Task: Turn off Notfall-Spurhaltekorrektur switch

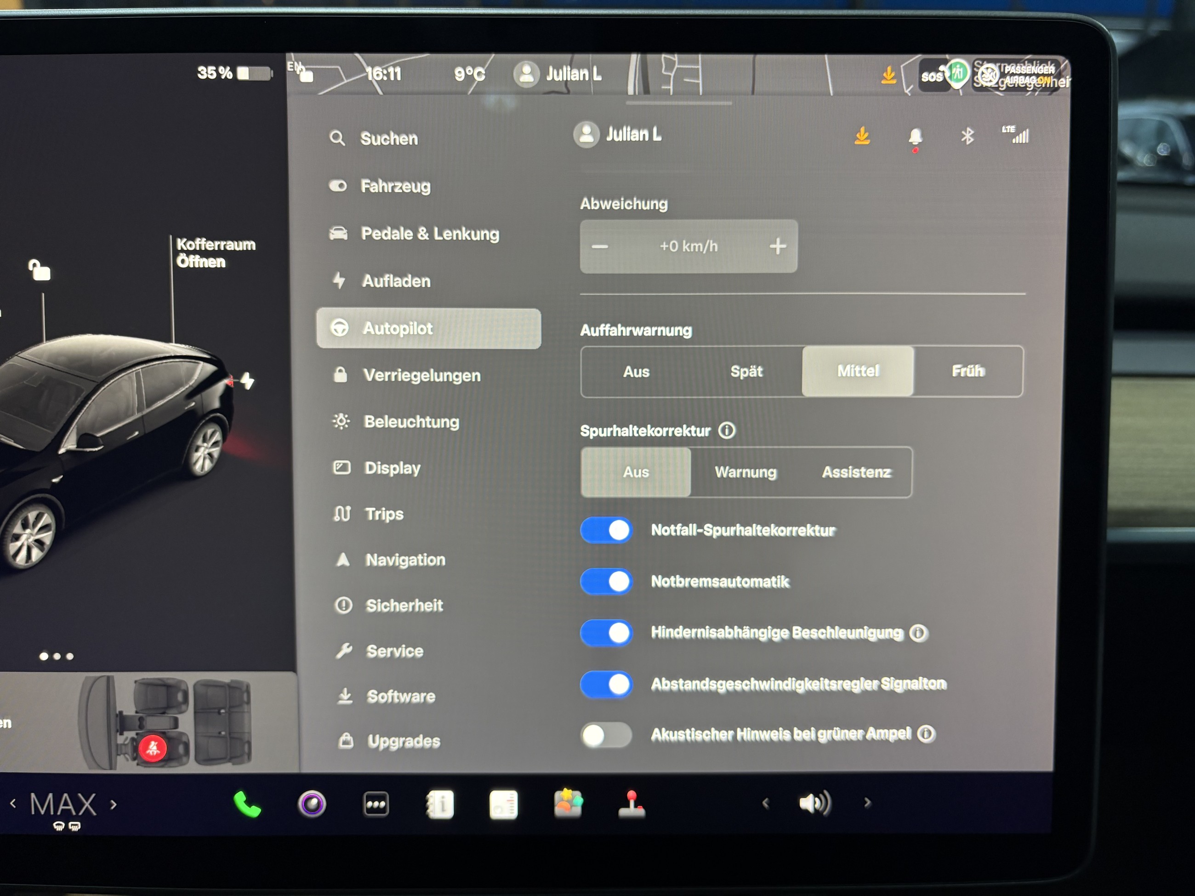Action: (x=606, y=530)
